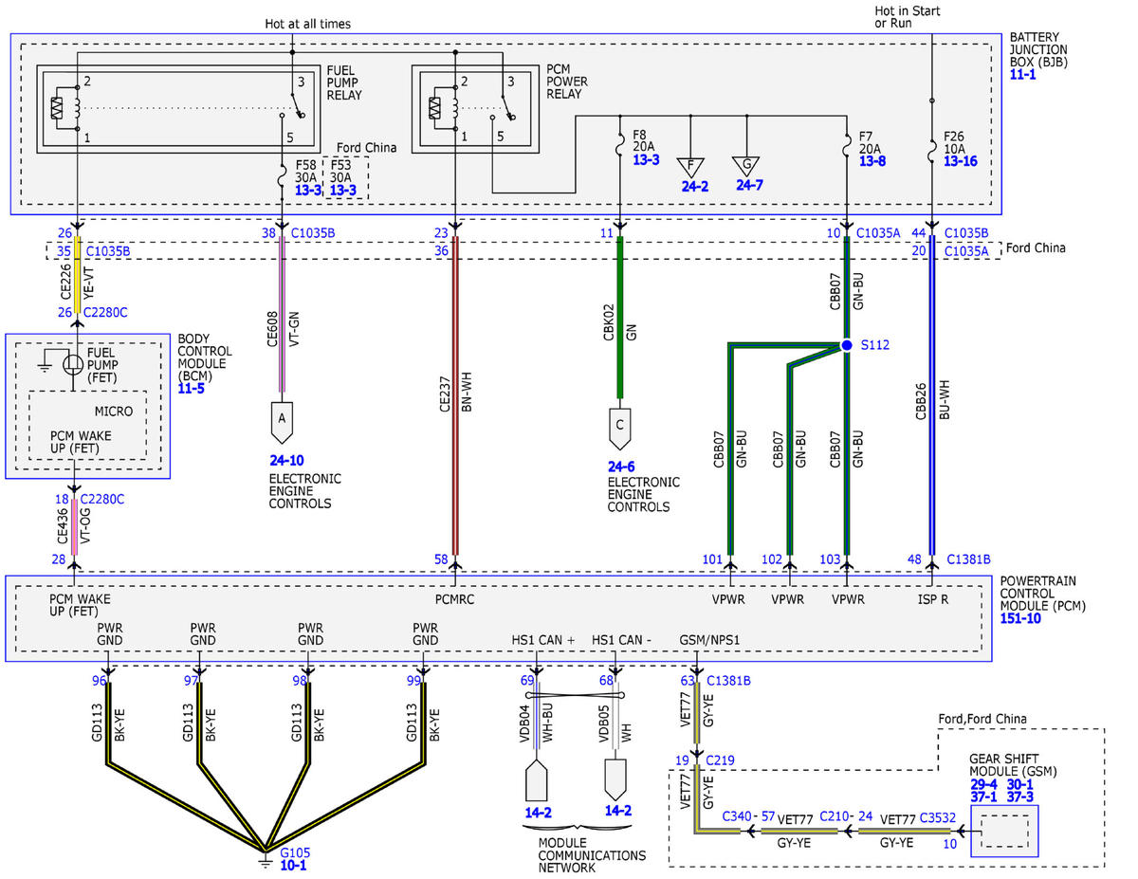Screen dimensions: 1138x879
Task: Open 14-2 link under the VDB05 wire
Action: (618, 812)
